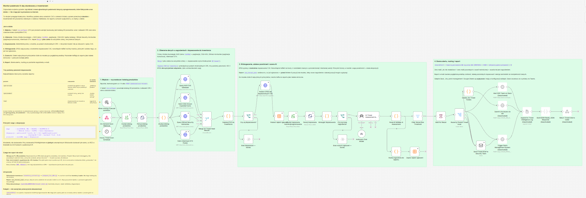Open the AI Threat Assessment agent node
The width and height of the screenshot is (586, 198).
tap(368, 116)
